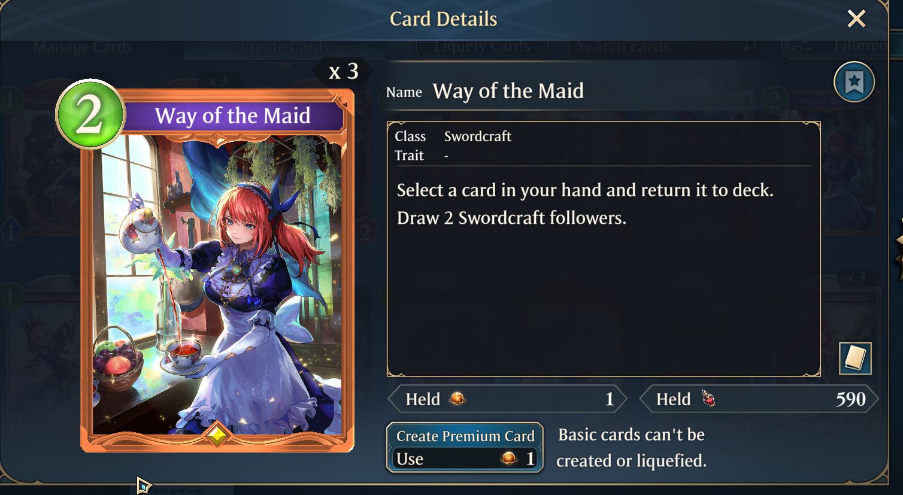Click the red vial icon beside Held

pos(708,399)
